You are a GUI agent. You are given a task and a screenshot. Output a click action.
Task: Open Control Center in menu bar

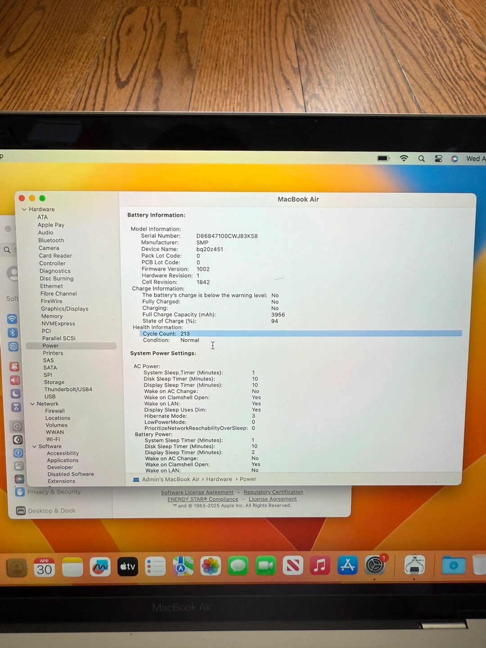438,158
